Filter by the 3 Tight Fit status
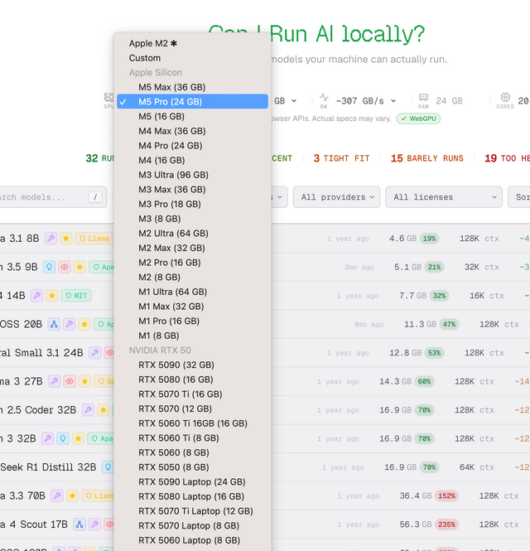Image resolution: width=530 pixels, height=551 pixels. point(341,158)
